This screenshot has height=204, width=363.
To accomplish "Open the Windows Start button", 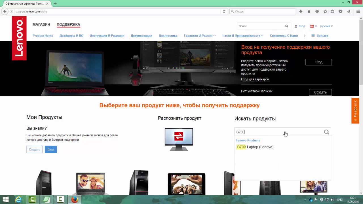I will (6, 199).
